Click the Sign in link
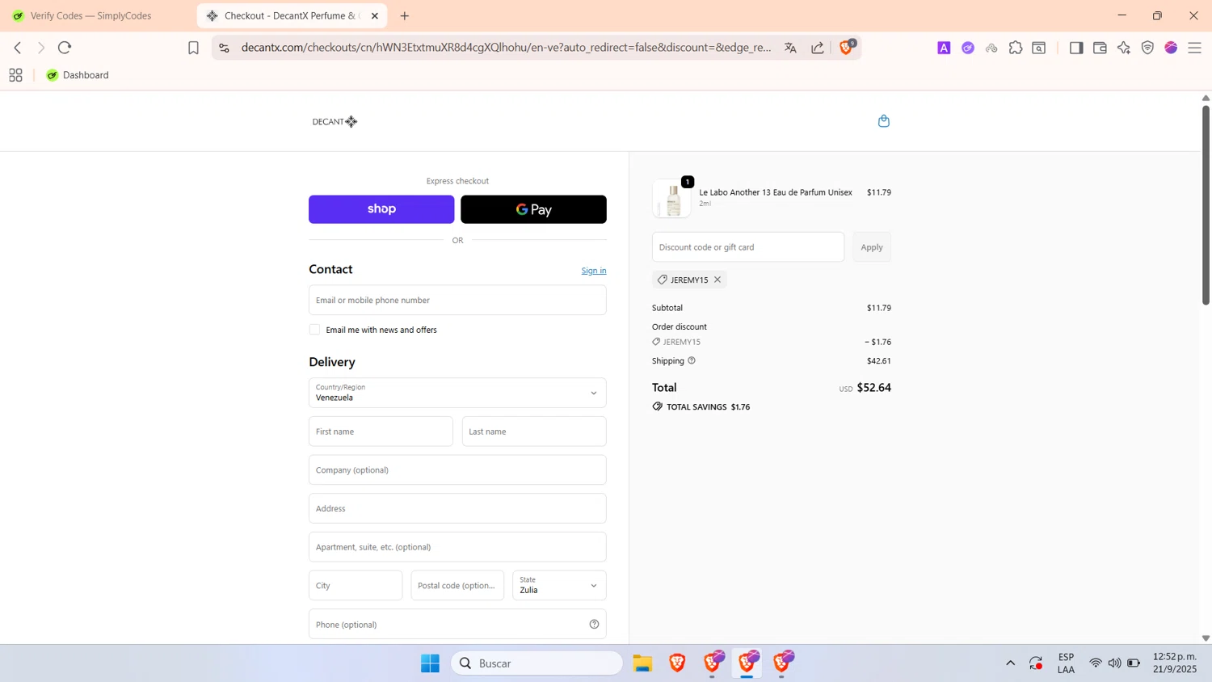1212x682 pixels. (x=594, y=271)
